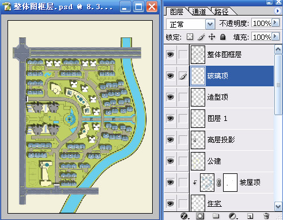Select 坡屋顶 layer name
Image resolution: width=283 pixels, height=220 pixels.
[x=250, y=182]
